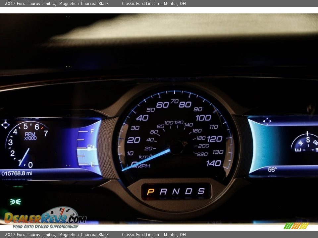Toggle Park by selecting the lit P indicator
318x238 pixels.
point(151,190)
